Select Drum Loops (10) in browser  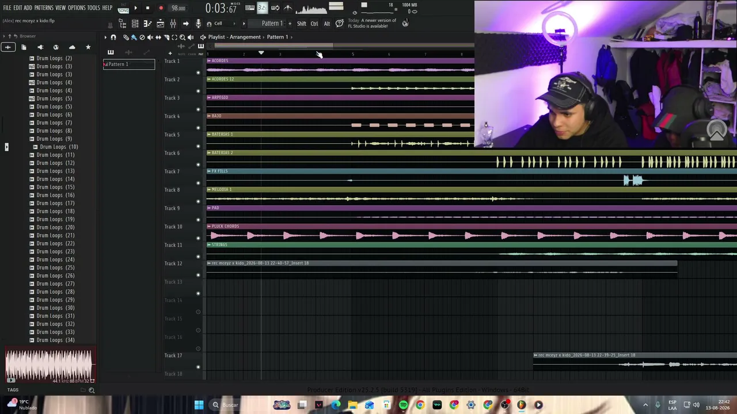tap(59, 147)
